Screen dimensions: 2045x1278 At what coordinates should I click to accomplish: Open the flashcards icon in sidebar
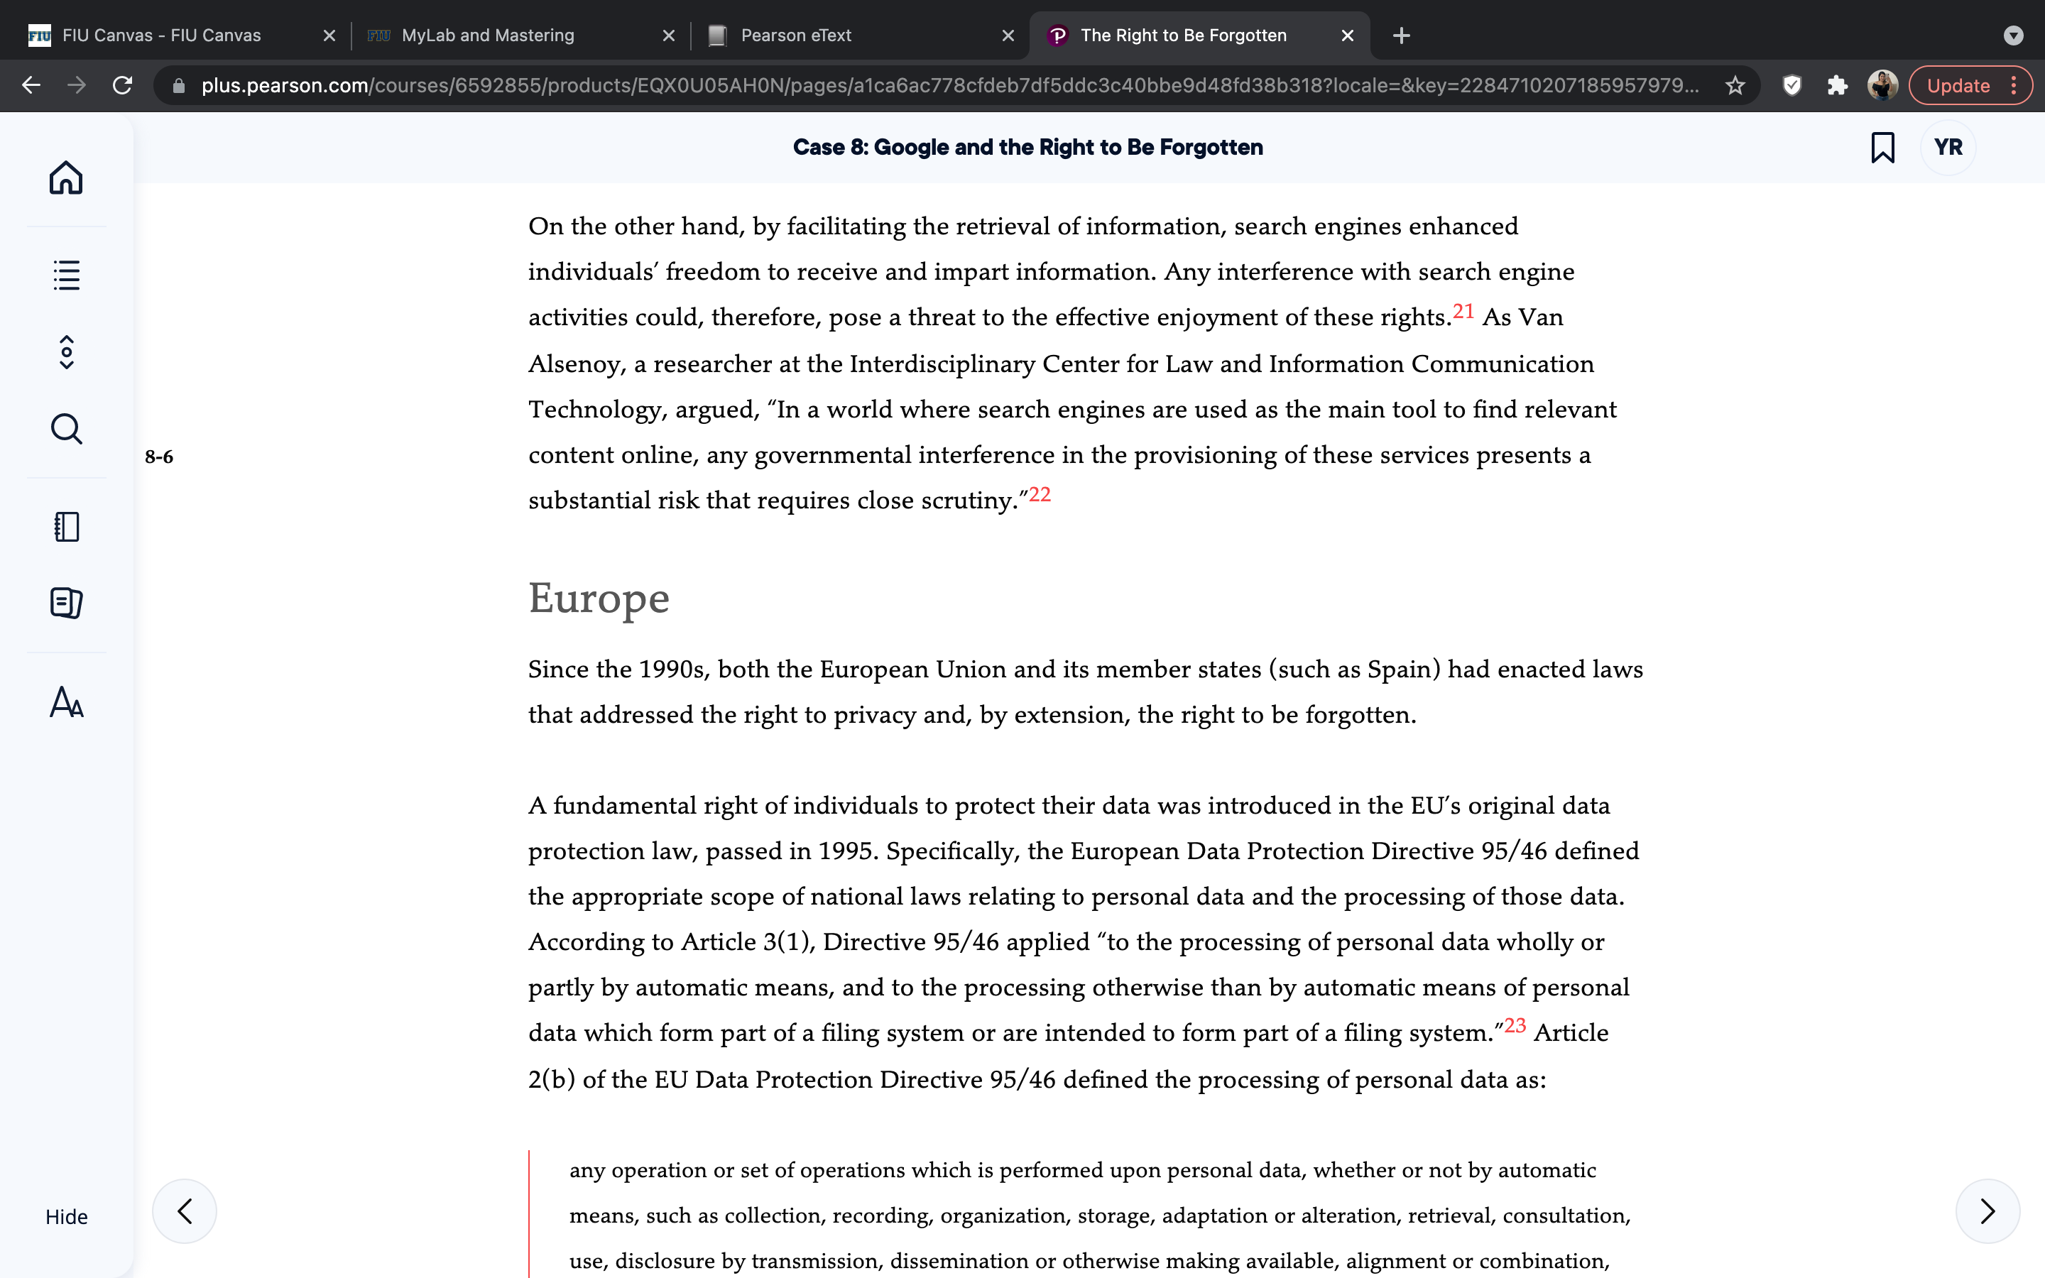pos(66,603)
